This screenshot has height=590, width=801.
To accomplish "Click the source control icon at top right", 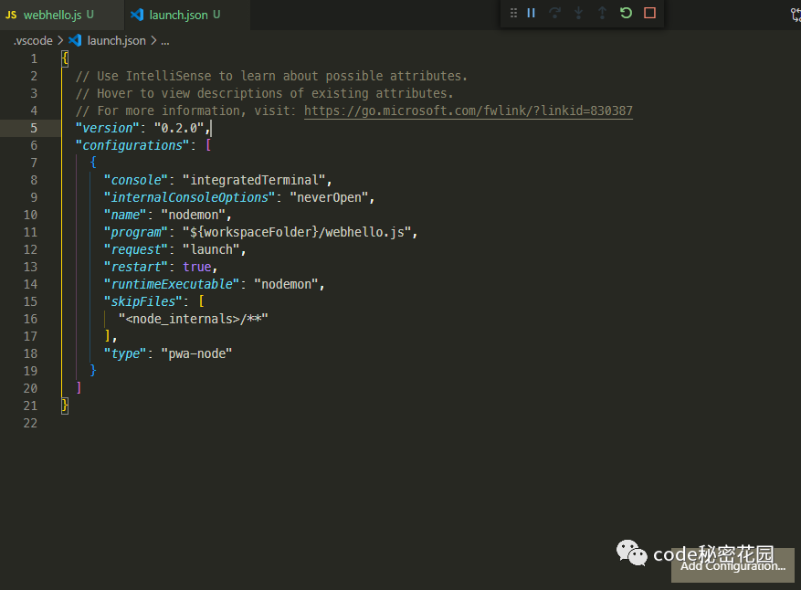I will (796, 15).
